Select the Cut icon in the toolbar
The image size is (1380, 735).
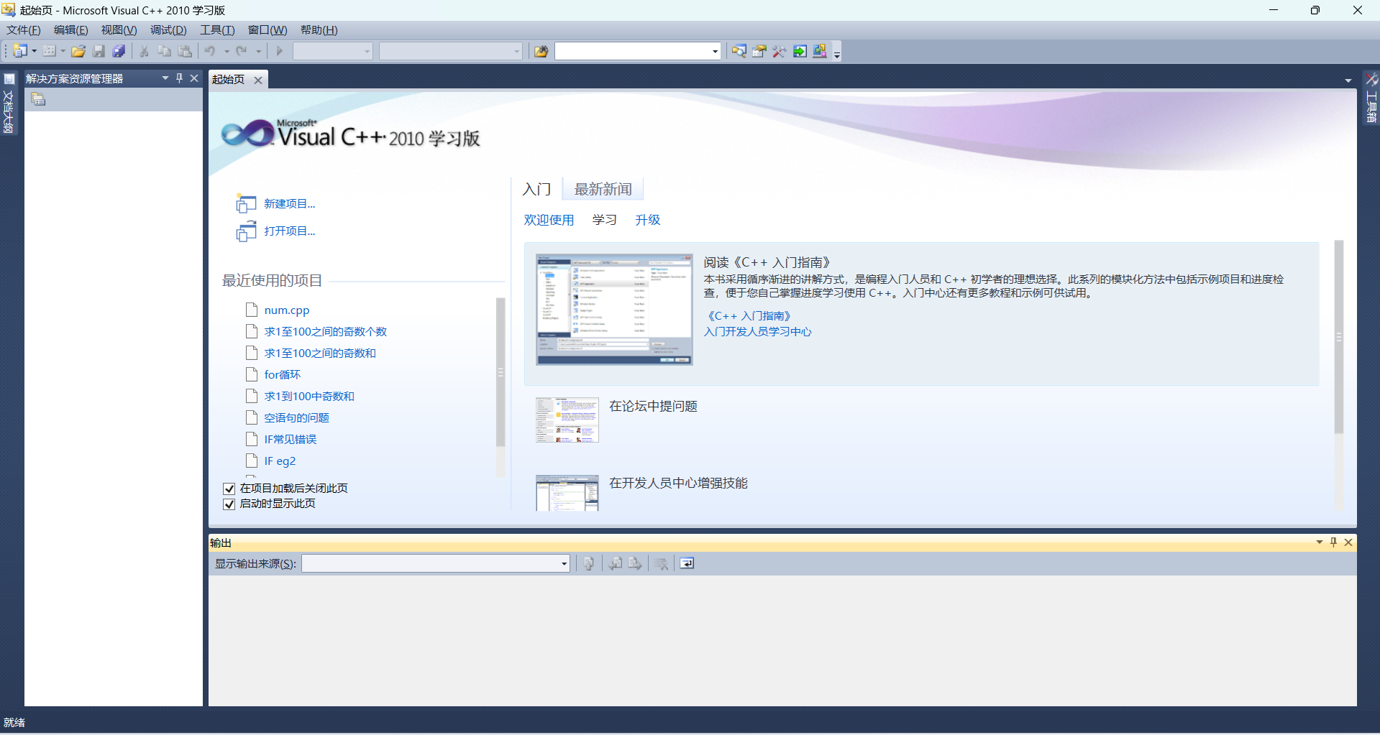coord(143,50)
